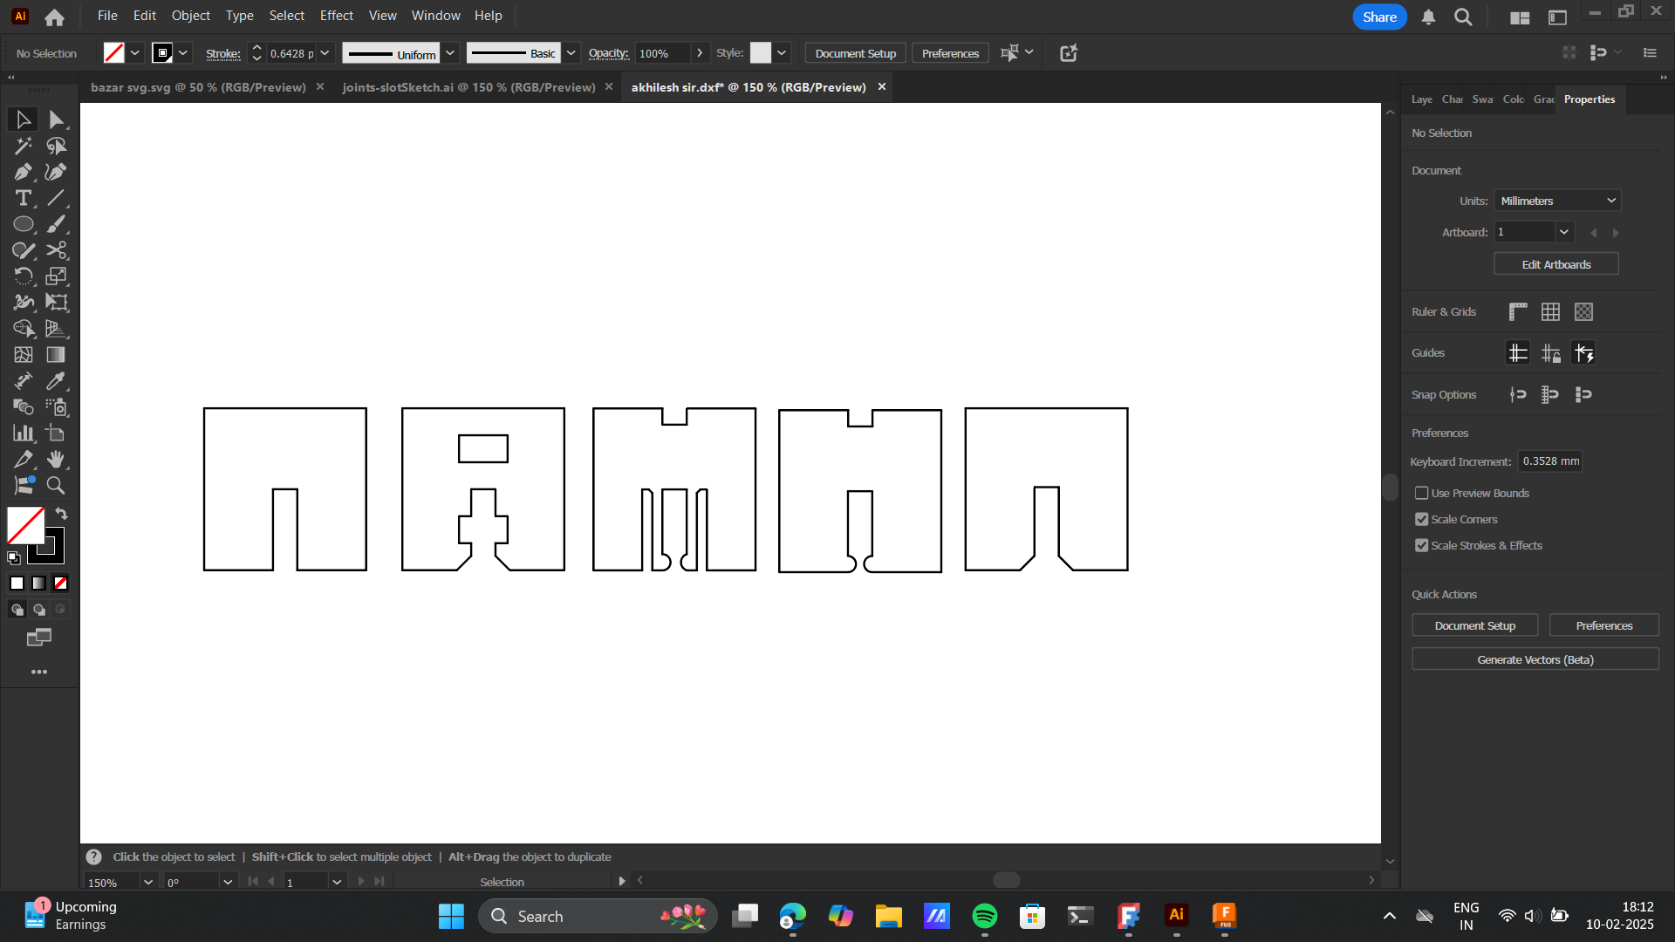
Task: Select the Magic Wand tool
Action: pos(24,146)
